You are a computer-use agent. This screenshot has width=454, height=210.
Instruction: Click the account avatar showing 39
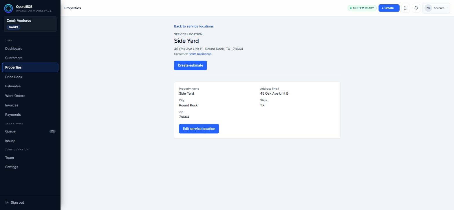point(428,8)
